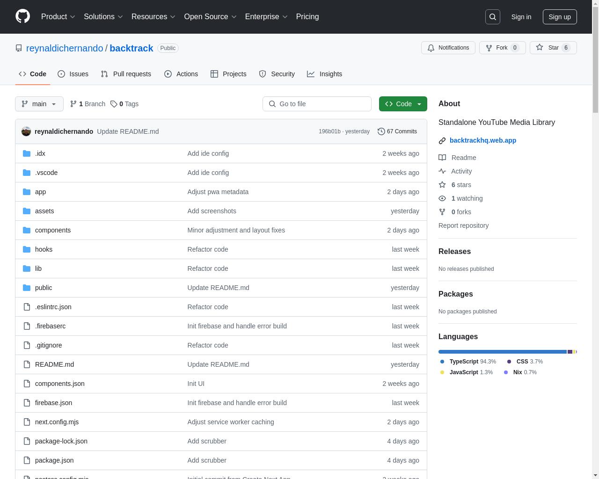The height and width of the screenshot is (479, 599).
Task: Expand the Open Source menu
Action: point(211,17)
